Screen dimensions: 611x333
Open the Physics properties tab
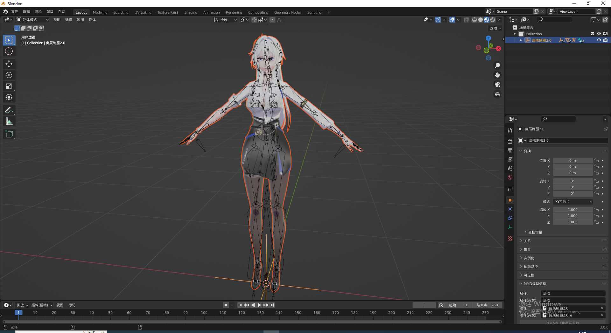pyautogui.click(x=510, y=218)
